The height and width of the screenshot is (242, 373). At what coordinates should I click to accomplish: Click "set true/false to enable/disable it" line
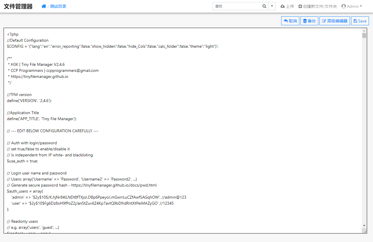[x=39, y=149]
